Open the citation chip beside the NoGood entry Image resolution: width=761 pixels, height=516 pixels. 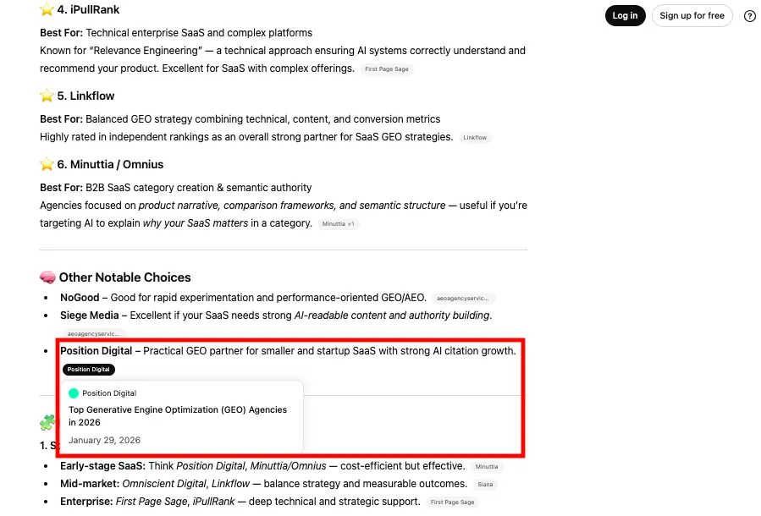[x=463, y=299]
